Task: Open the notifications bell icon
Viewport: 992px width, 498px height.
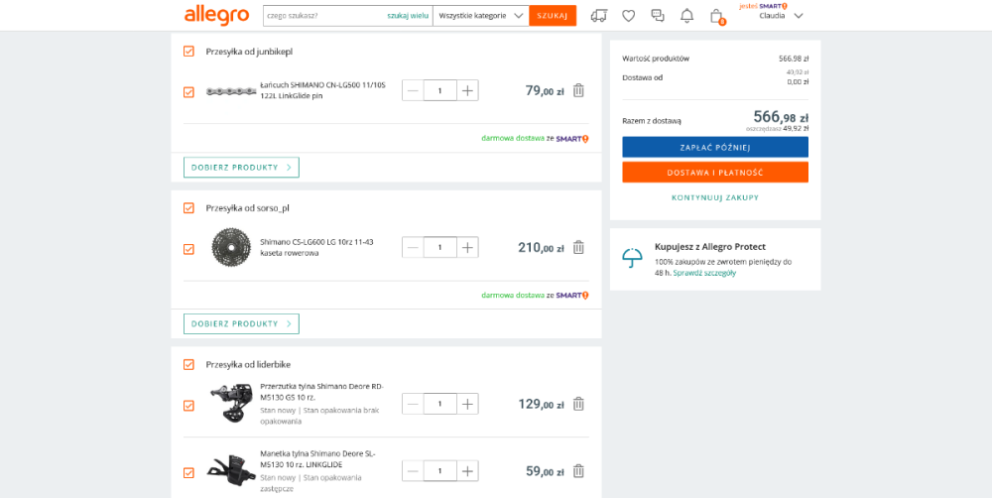Action: click(x=687, y=16)
